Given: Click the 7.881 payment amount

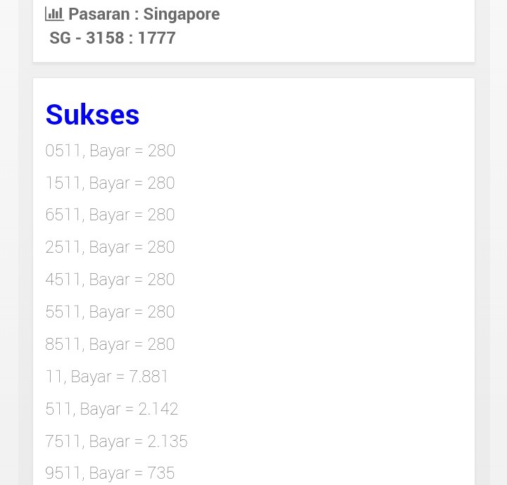Looking at the screenshot, I should click(x=149, y=377).
